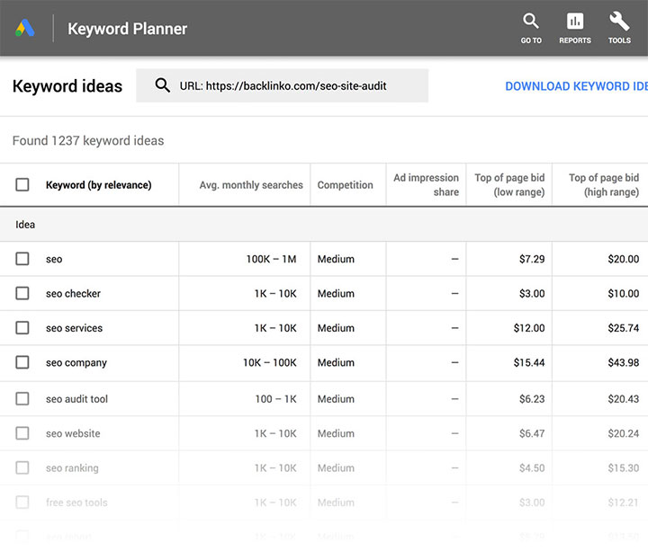Select the 'seo audit tool' keyword text
Screen dimensions: 648x551
coord(76,399)
